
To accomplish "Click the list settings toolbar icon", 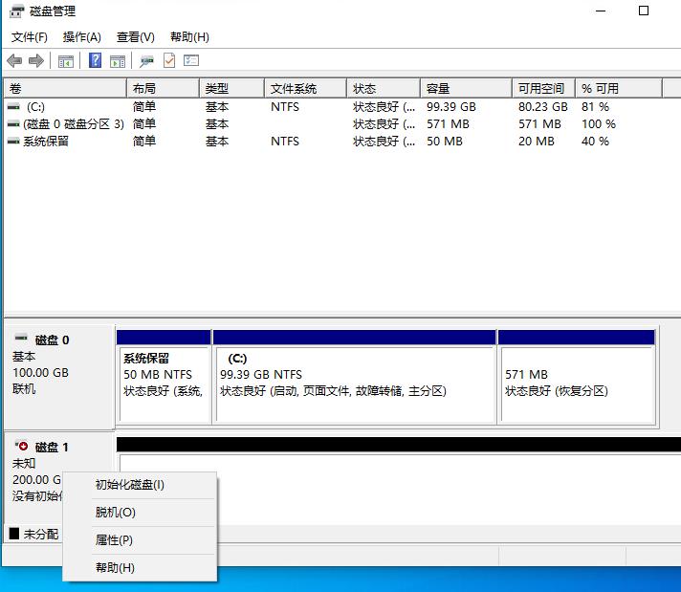I will click(191, 60).
